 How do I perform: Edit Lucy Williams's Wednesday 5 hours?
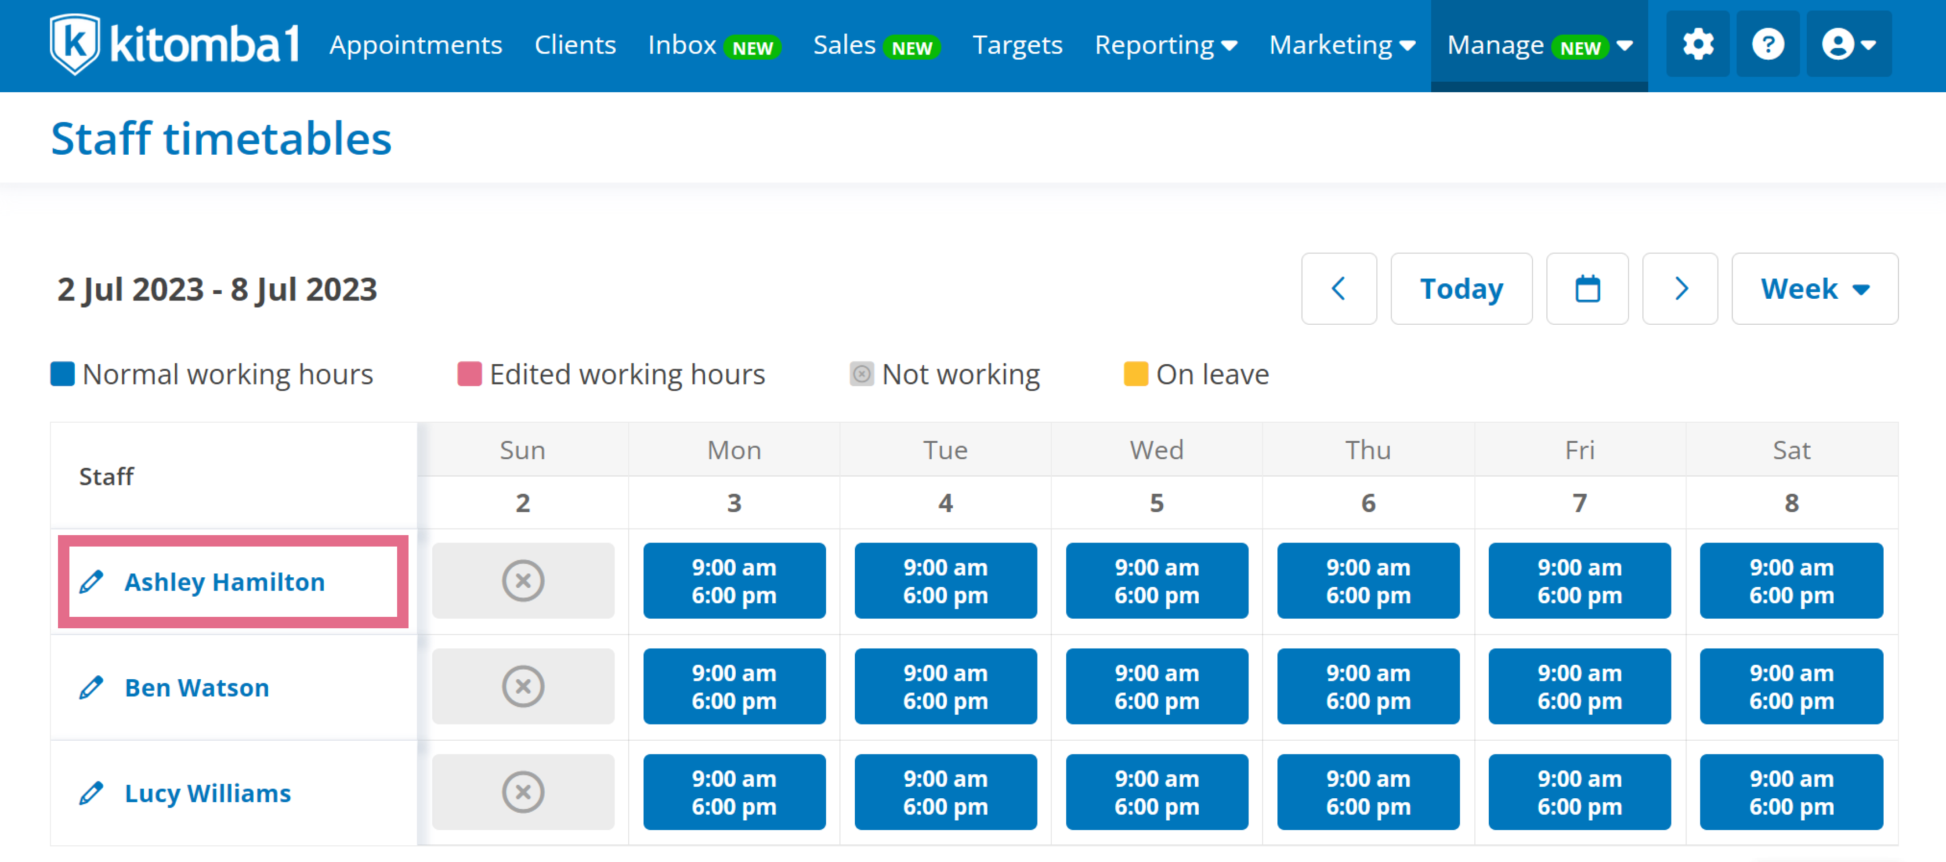tap(1157, 793)
